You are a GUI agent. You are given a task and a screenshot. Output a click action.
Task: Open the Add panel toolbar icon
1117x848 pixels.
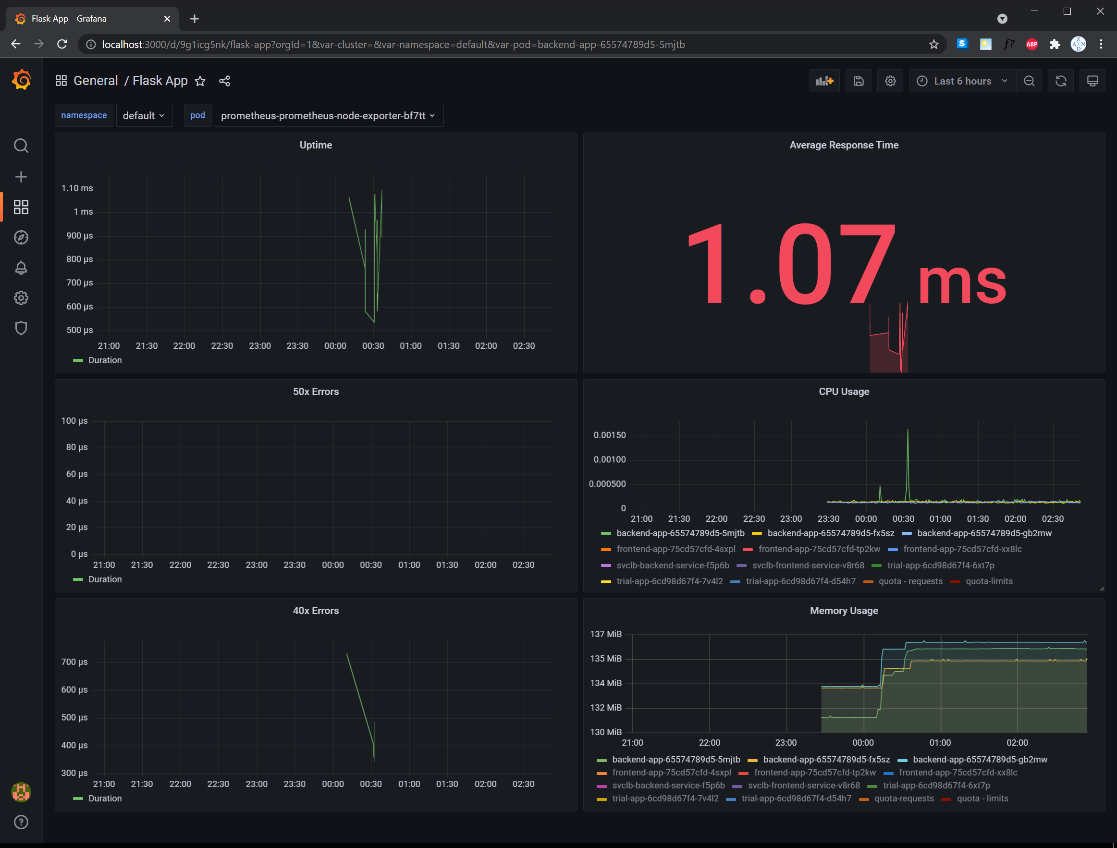click(x=824, y=81)
